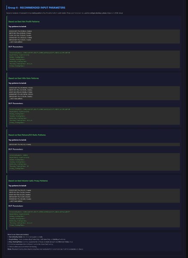
Task: Click the top patterns list under Net Profit section
Action: (x=94, y=37)
